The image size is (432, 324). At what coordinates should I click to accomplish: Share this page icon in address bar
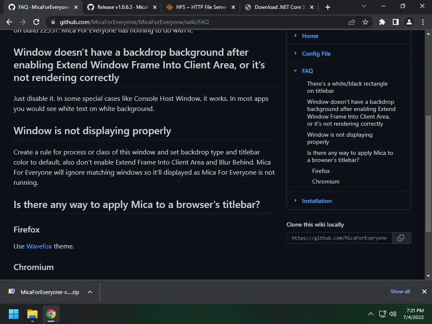point(352,22)
